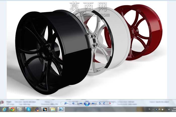Open the zoom magnifier control

(x=65, y=103)
